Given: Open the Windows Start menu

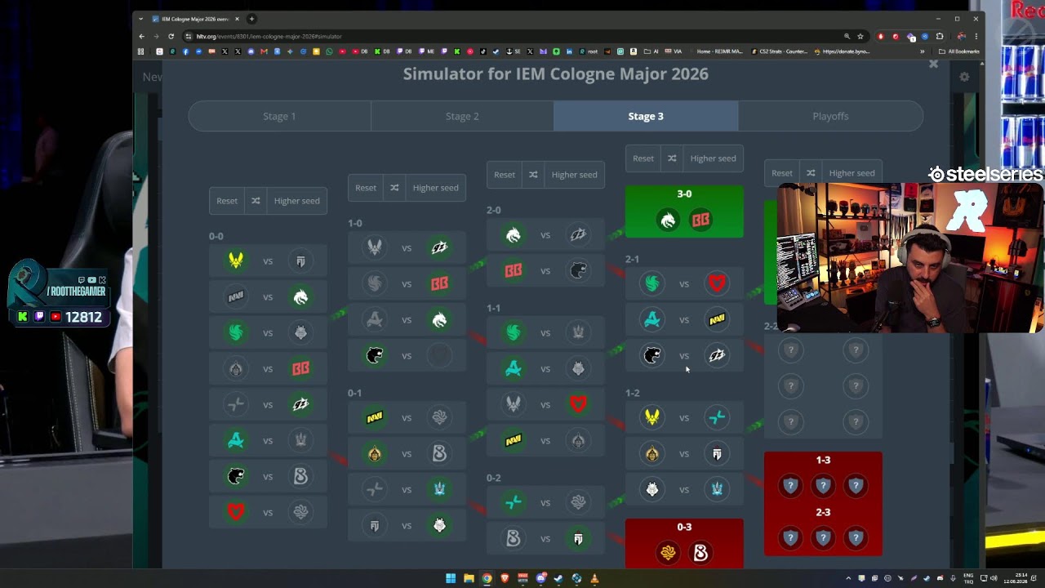Looking at the screenshot, I should pyautogui.click(x=451, y=578).
